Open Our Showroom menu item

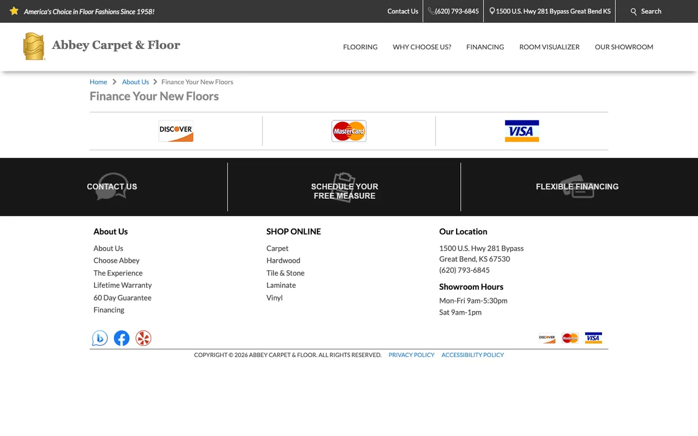point(624,47)
